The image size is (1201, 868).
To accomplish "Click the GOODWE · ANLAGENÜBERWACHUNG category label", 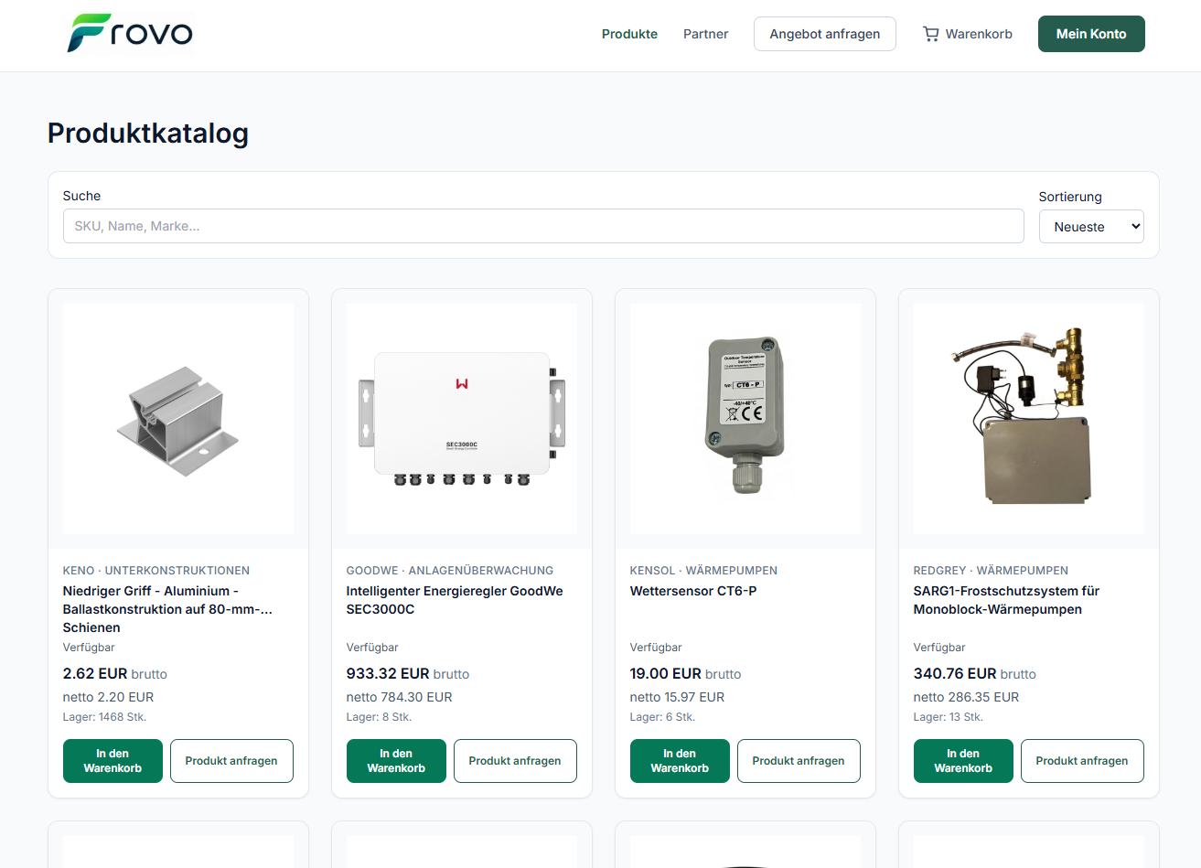I will pyautogui.click(x=450, y=570).
